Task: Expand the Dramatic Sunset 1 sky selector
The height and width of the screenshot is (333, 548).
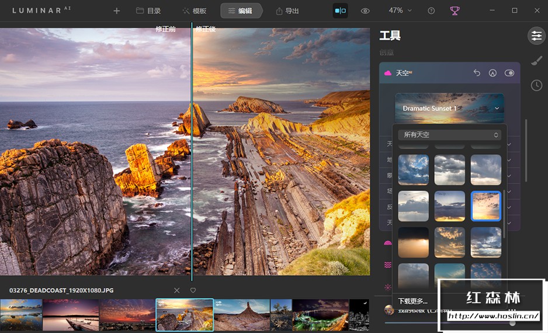Action: (449, 108)
